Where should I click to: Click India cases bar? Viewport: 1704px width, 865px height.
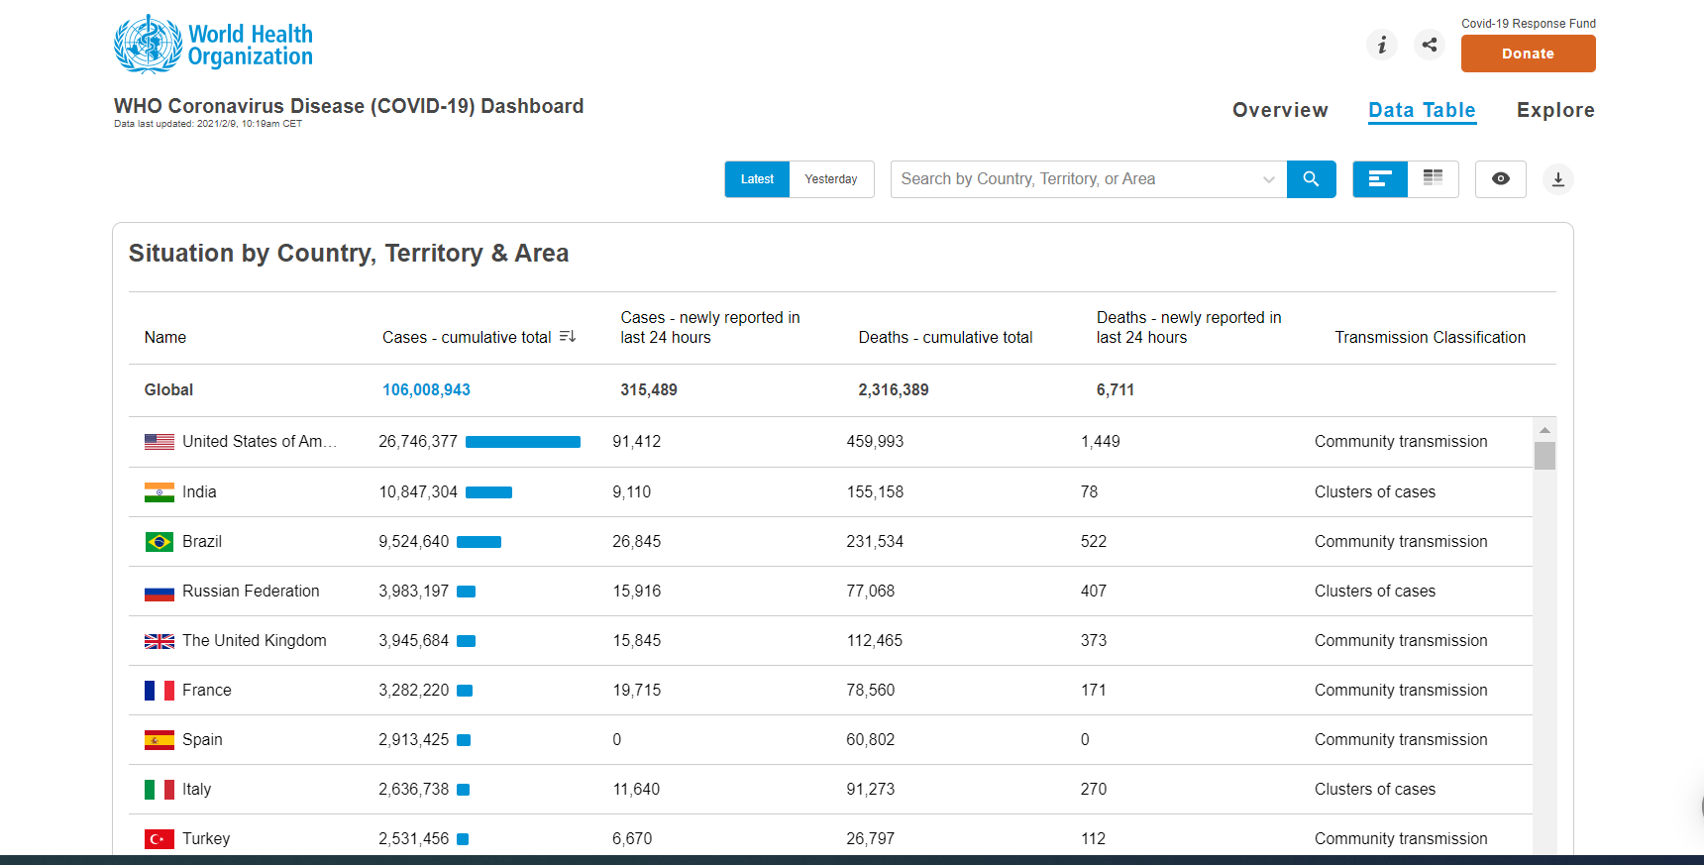tap(488, 492)
